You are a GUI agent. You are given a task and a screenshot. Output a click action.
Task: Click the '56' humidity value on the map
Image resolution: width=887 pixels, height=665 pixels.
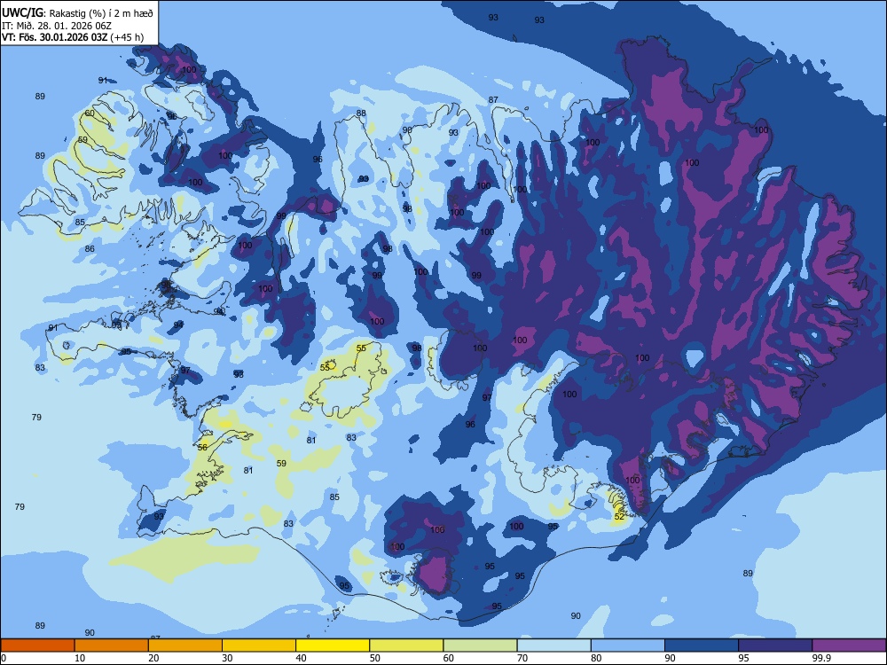click(x=202, y=447)
